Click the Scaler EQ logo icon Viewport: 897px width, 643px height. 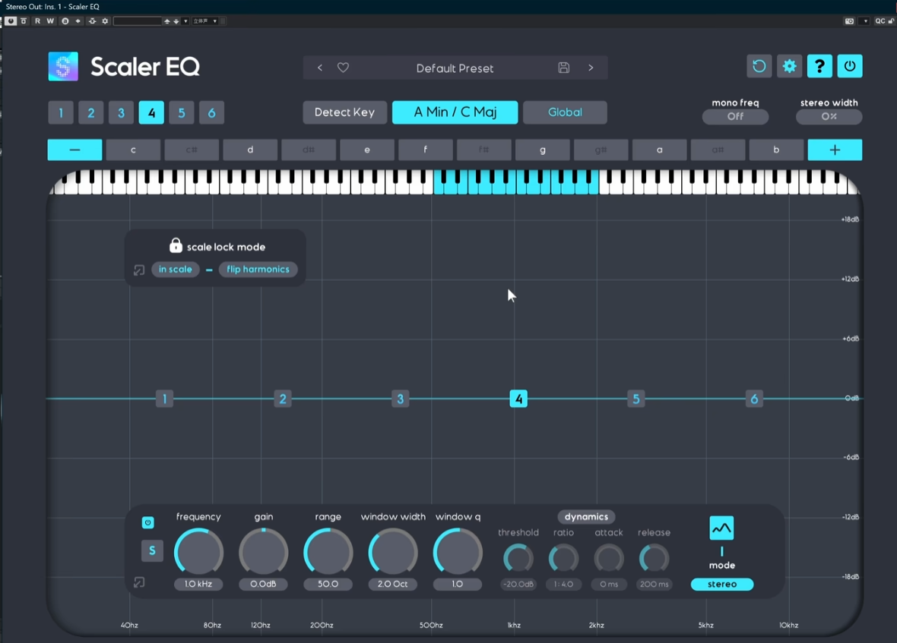coord(63,67)
